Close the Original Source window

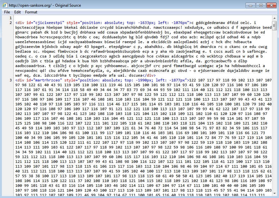pos(271,5)
